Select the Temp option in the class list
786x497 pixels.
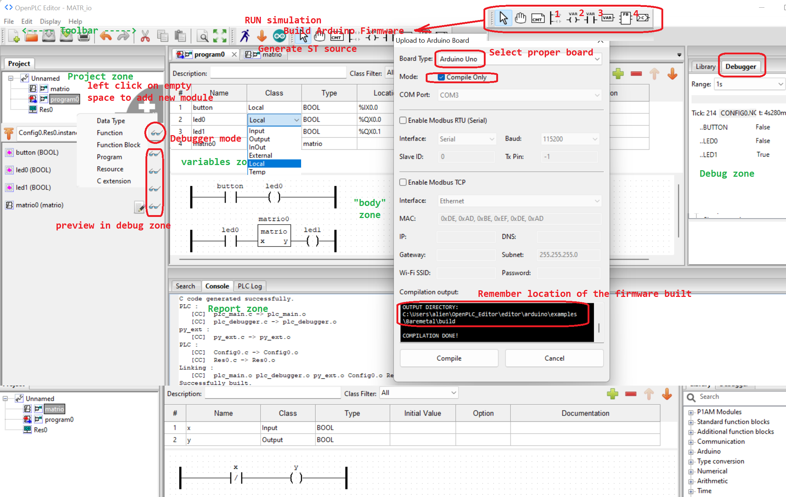[x=274, y=172]
